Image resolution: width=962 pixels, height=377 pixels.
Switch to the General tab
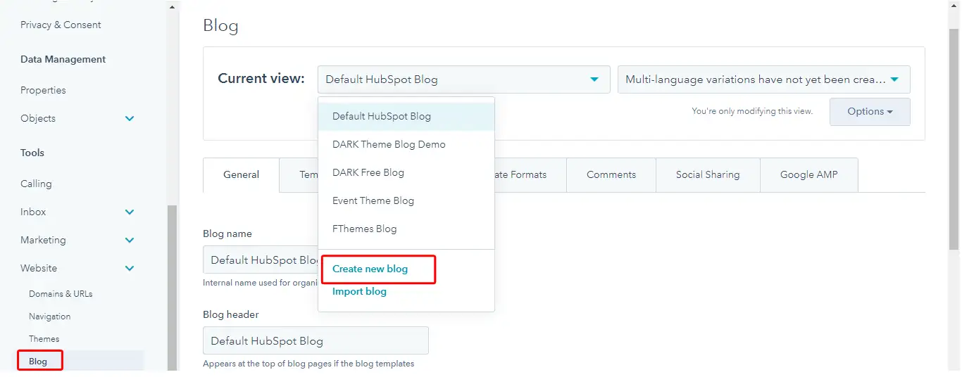(x=241, y=174)
